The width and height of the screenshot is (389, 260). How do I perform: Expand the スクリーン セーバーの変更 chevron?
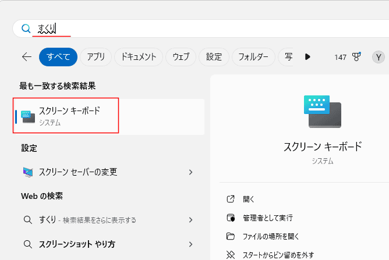click(x=190, y=172)
